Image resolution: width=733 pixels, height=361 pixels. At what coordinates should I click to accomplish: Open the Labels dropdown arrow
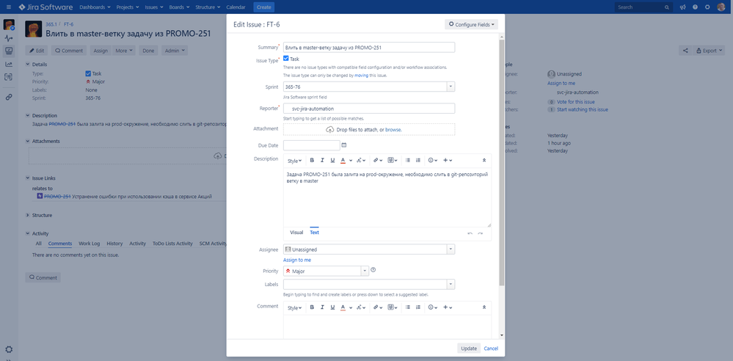click(x=451, y=284)
